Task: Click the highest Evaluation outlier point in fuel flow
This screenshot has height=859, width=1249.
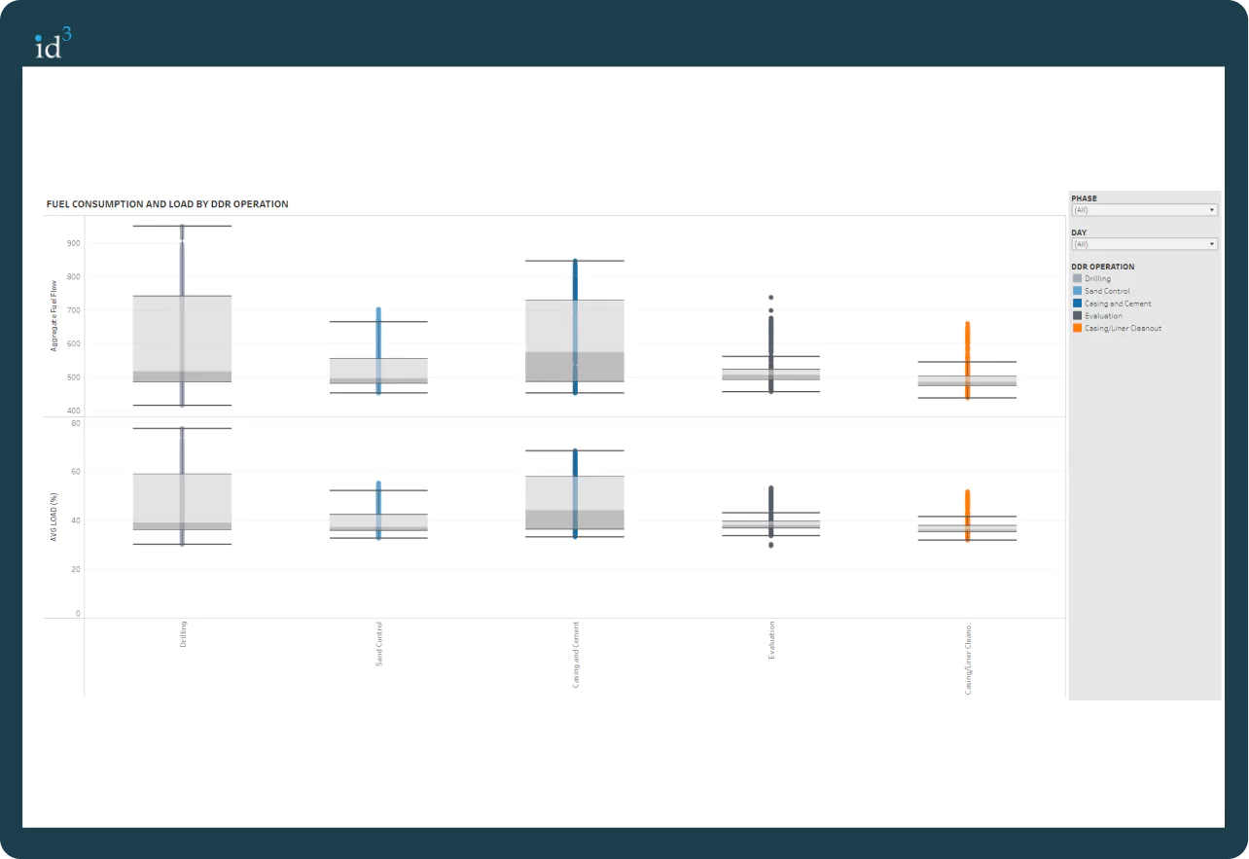Action: [x=771, y=298]
